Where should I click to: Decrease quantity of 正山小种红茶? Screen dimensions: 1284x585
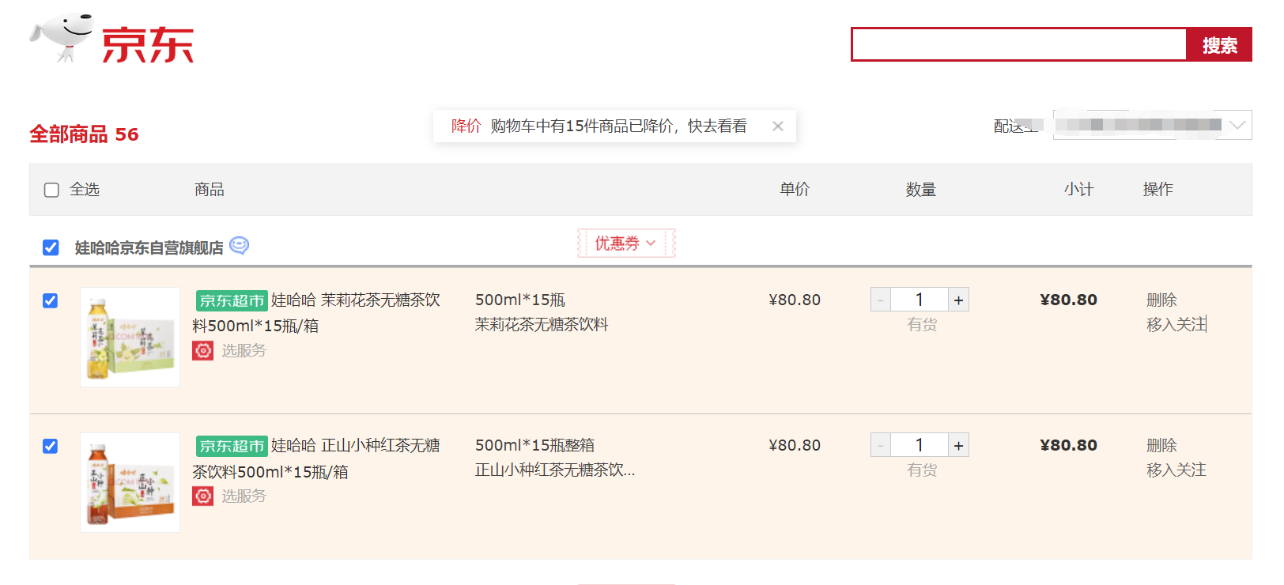[881, 445]
